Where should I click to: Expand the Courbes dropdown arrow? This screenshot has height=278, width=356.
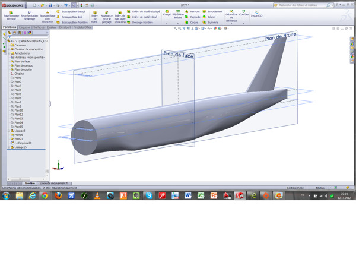244,23
